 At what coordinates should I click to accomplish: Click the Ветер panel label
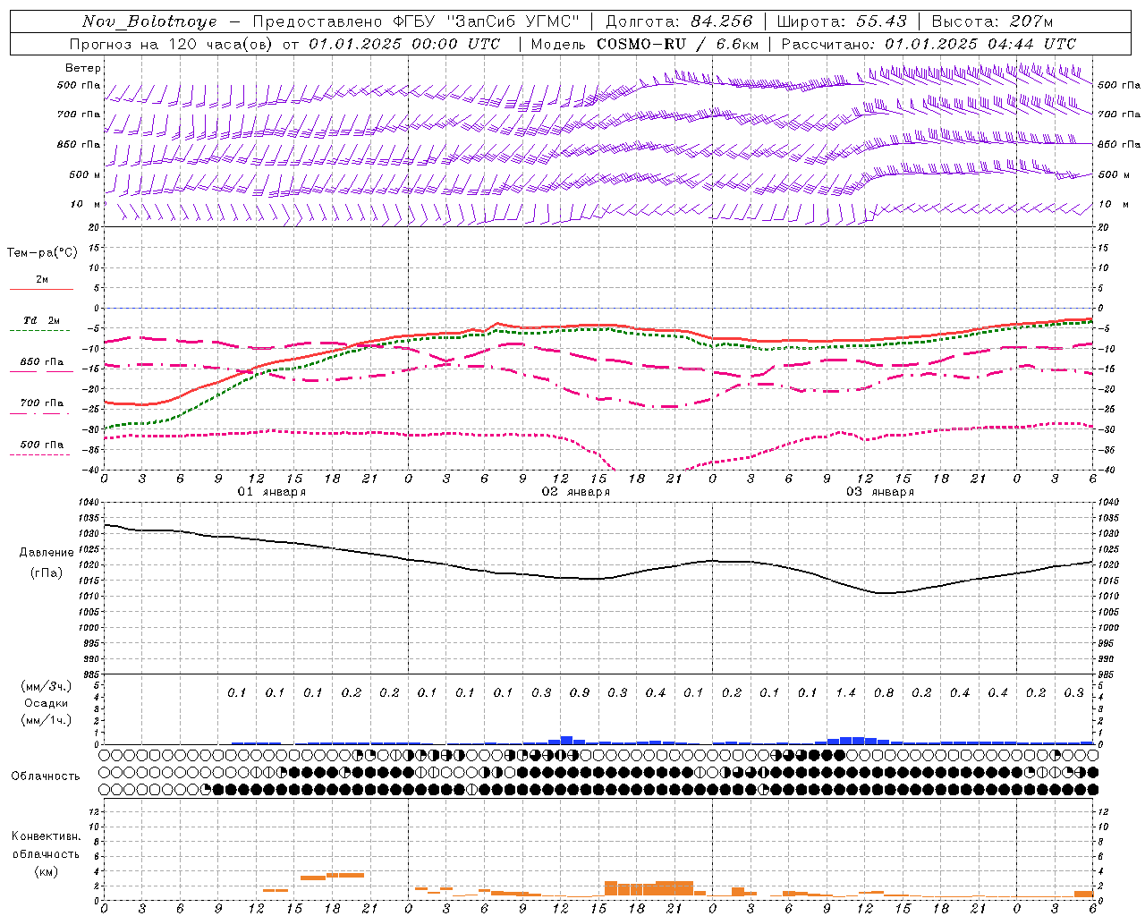coord(83,68)
